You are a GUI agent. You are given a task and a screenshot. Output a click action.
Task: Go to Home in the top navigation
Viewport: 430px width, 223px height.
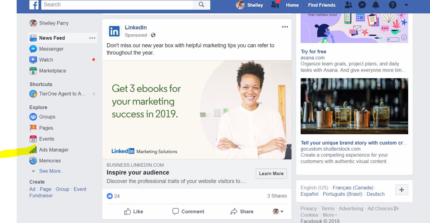click(292, 5)
